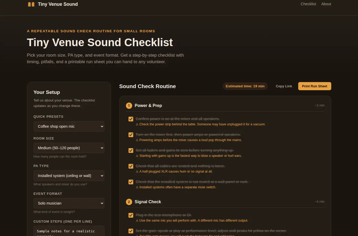Click the 'EVENT FORMAT' field label
Image resolution: width=358 pixels, height=236 pixels.
point(48,194)
